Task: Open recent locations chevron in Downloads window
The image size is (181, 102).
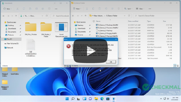Action: pyautogui.click(x=12, y=16)
